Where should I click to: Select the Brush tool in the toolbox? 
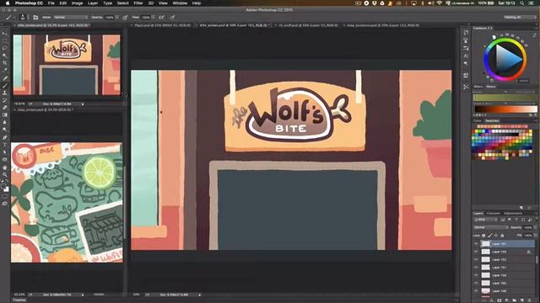tap(4, 86)
